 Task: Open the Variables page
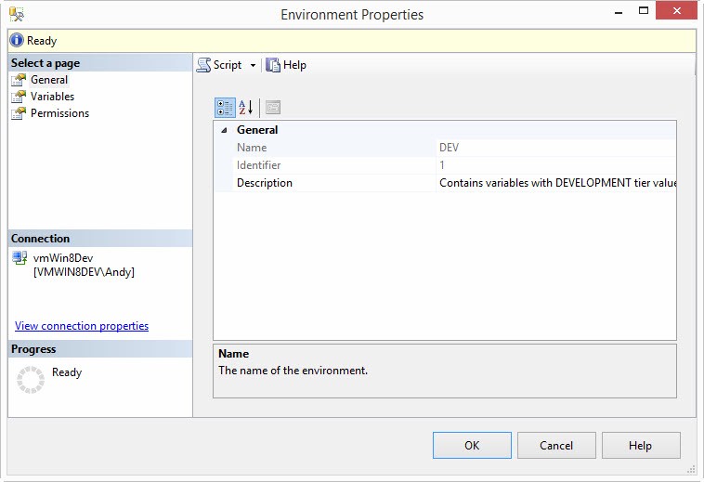(x=52, y=97)
